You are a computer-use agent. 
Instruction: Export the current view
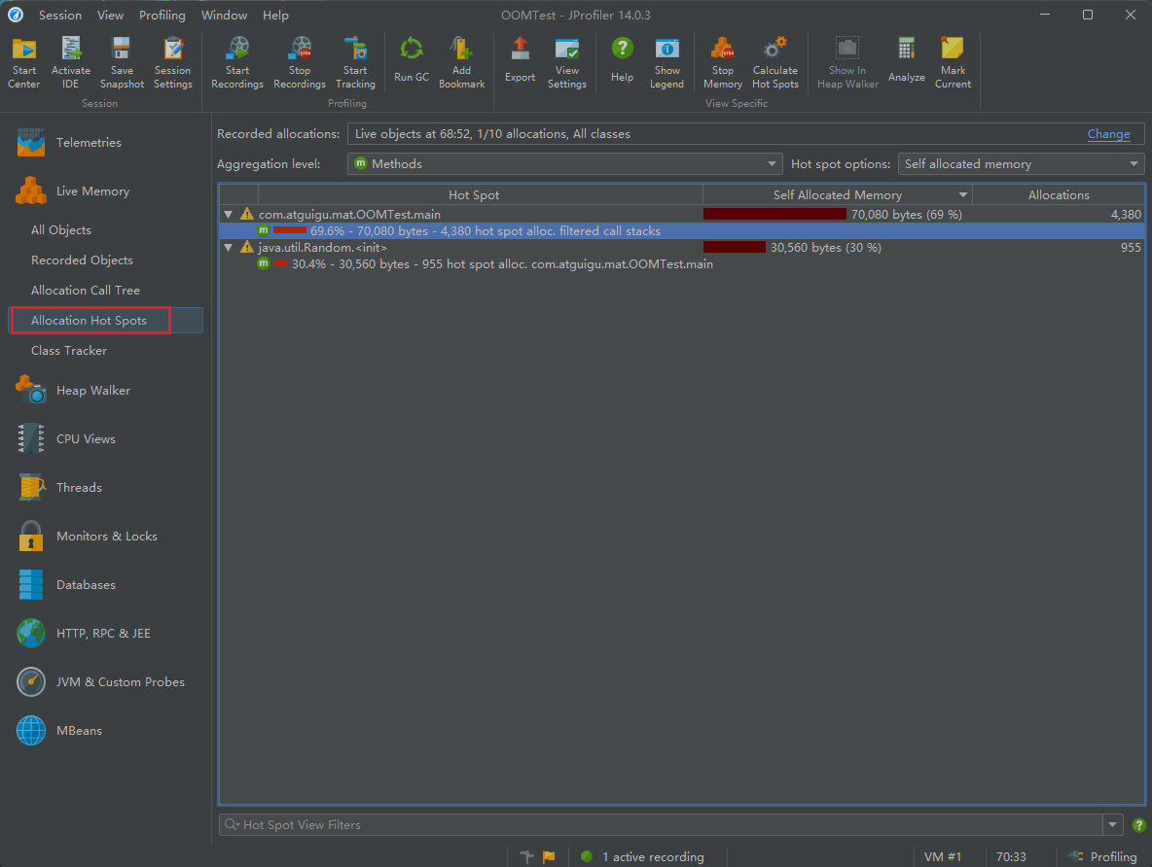521,60
